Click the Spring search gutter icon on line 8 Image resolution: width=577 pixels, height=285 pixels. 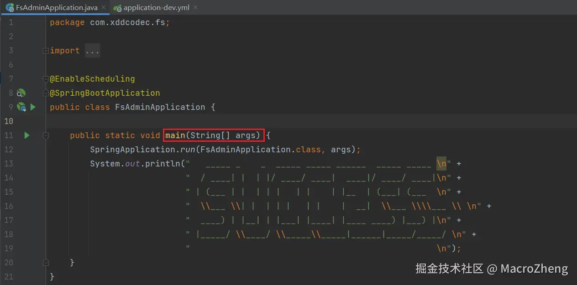coord(21,93)
